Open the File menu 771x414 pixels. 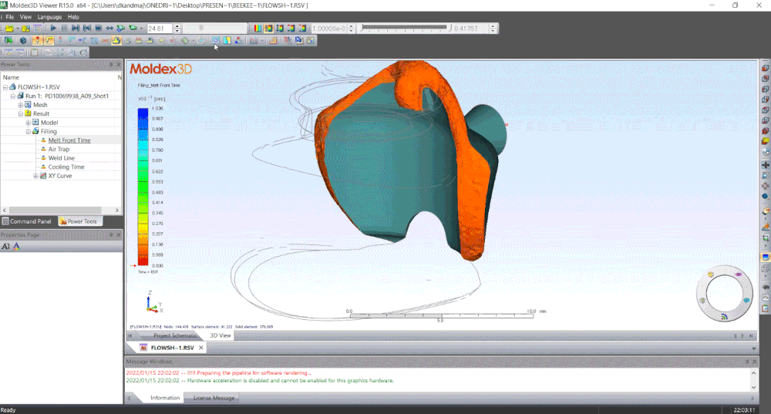(x=9, y=17)
